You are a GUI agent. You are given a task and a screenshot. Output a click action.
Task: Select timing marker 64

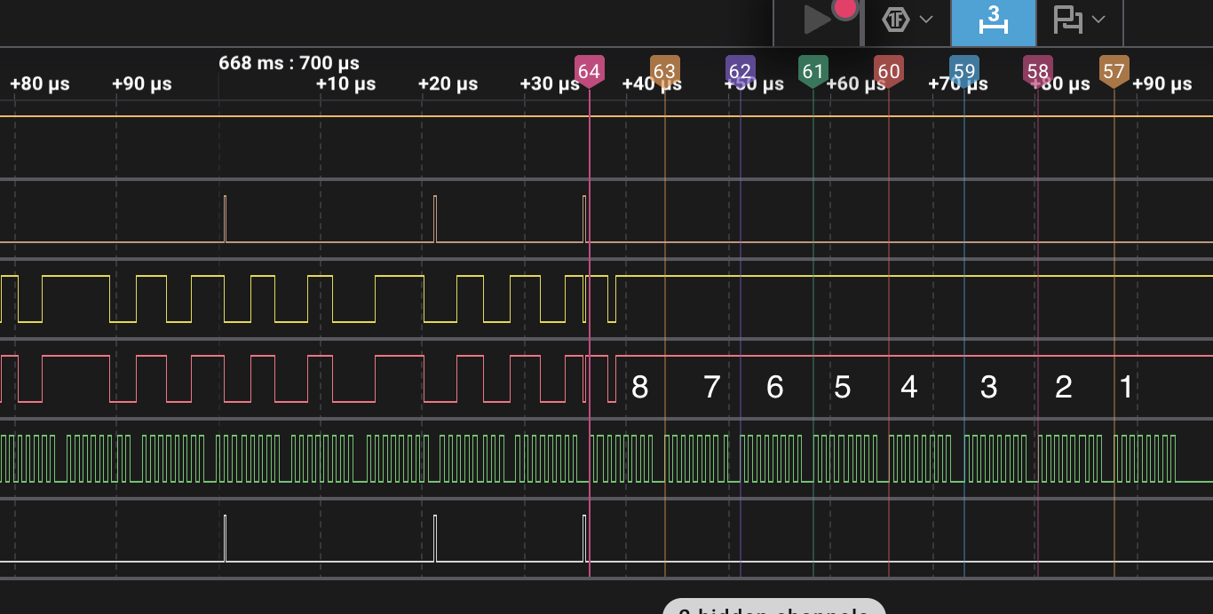pos(589,71)
